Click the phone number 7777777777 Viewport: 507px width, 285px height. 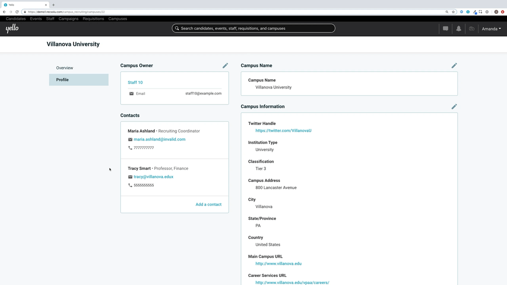tap(144, 148)
